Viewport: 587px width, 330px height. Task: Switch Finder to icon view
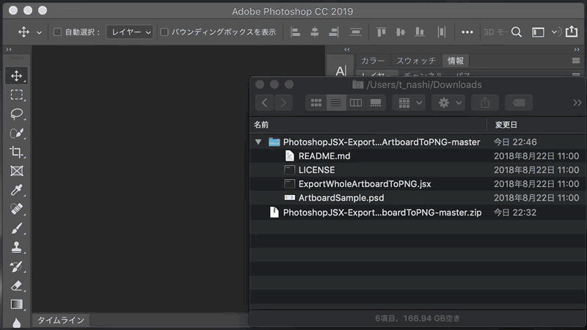(316, 103)
